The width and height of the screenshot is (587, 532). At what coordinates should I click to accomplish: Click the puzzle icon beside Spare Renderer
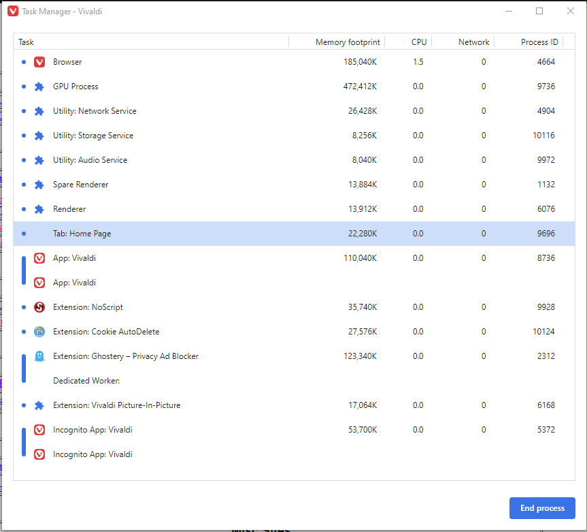click(39, 185)
